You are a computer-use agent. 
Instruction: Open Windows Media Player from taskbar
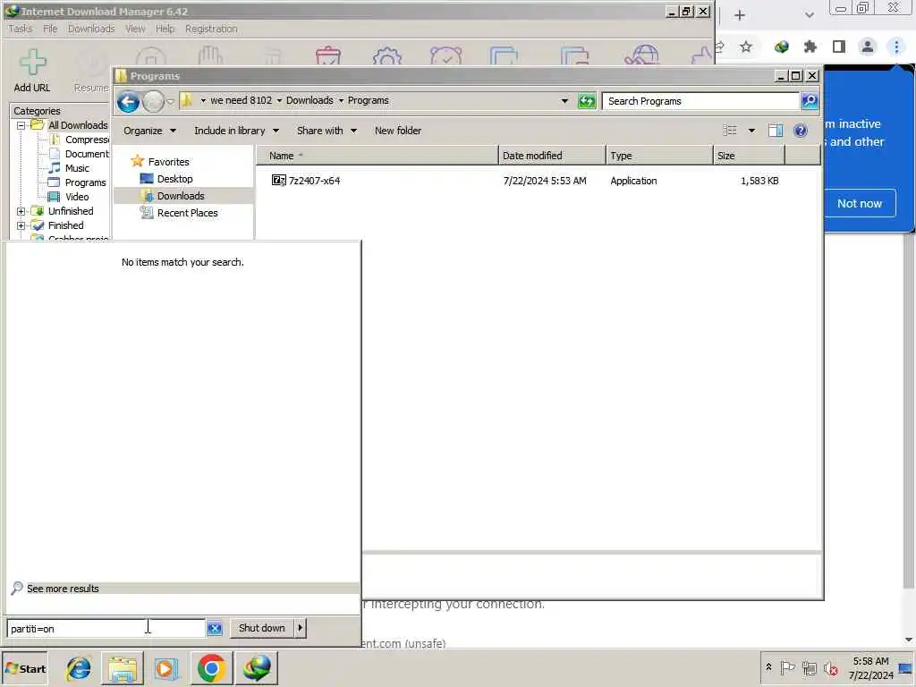pyautogui.click(x=165, y=668)
